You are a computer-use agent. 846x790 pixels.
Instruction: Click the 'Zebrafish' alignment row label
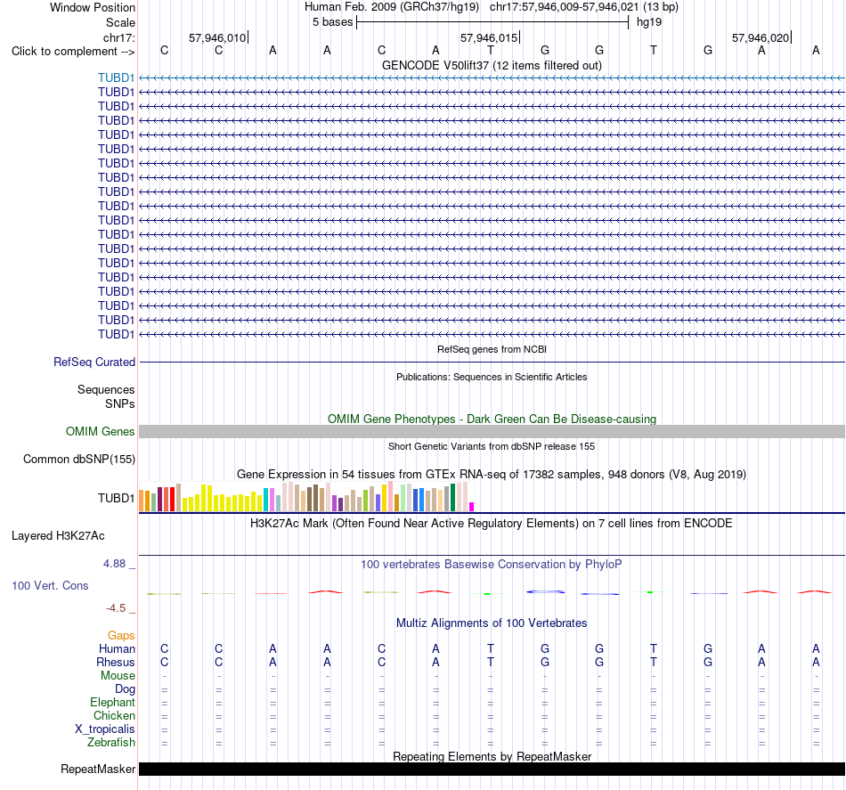(x=111, y=743)
